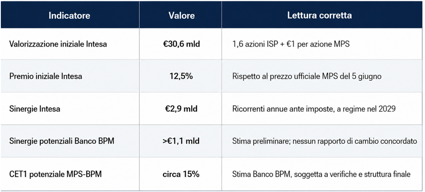Screen dimensions: 425x192
Task: Select the Valorizzazione iniziale Intesa cell
Action: pyautogui.click(x=58, y=44)
